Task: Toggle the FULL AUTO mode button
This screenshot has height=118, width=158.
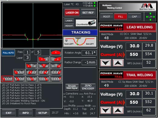Action: [8, 53]
